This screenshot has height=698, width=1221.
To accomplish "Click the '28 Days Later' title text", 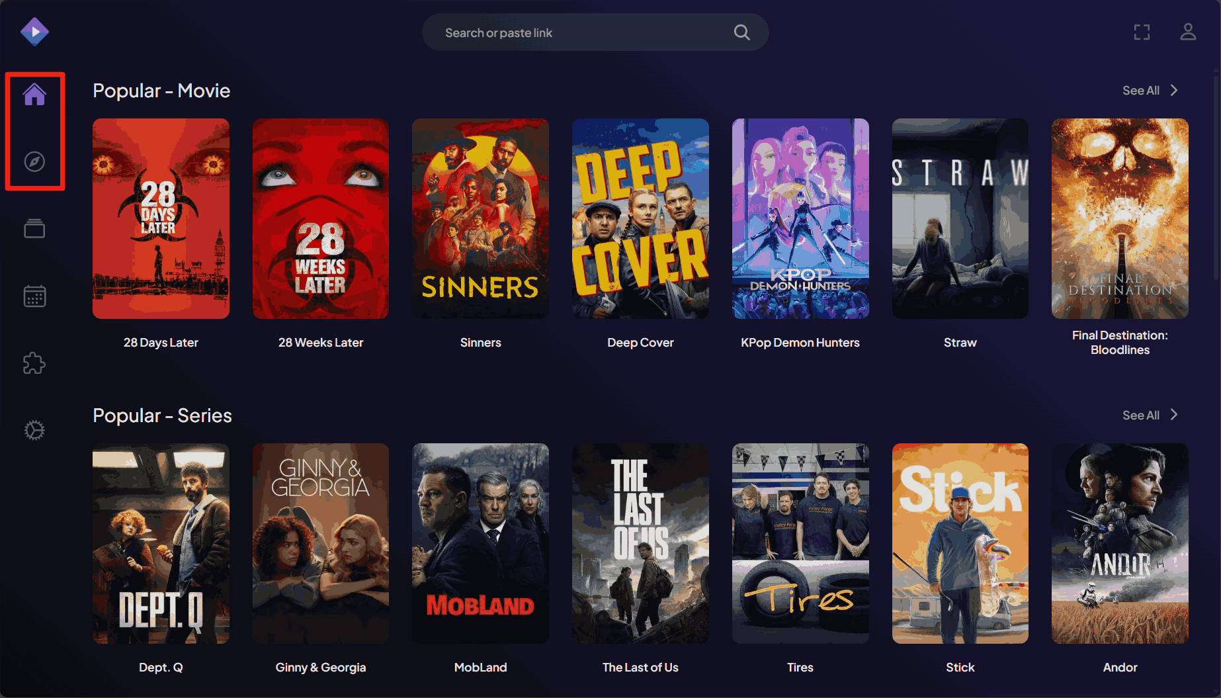I will [161, 343].
